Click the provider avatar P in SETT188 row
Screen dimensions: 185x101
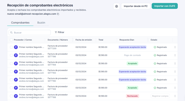16,96
